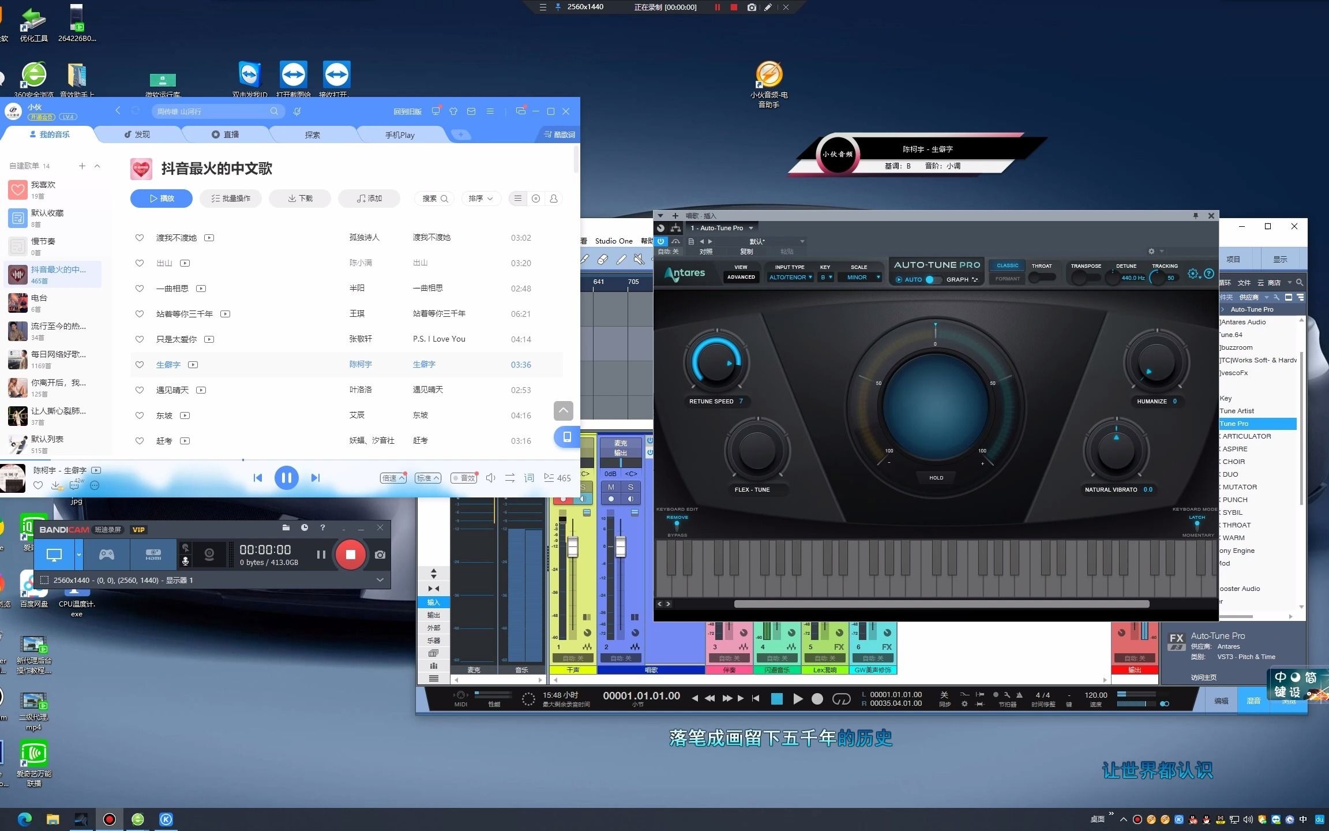The height and width of the screenshot is (831, 1329).
Task: Click the Kugou search input field
Action: (212, 111)
